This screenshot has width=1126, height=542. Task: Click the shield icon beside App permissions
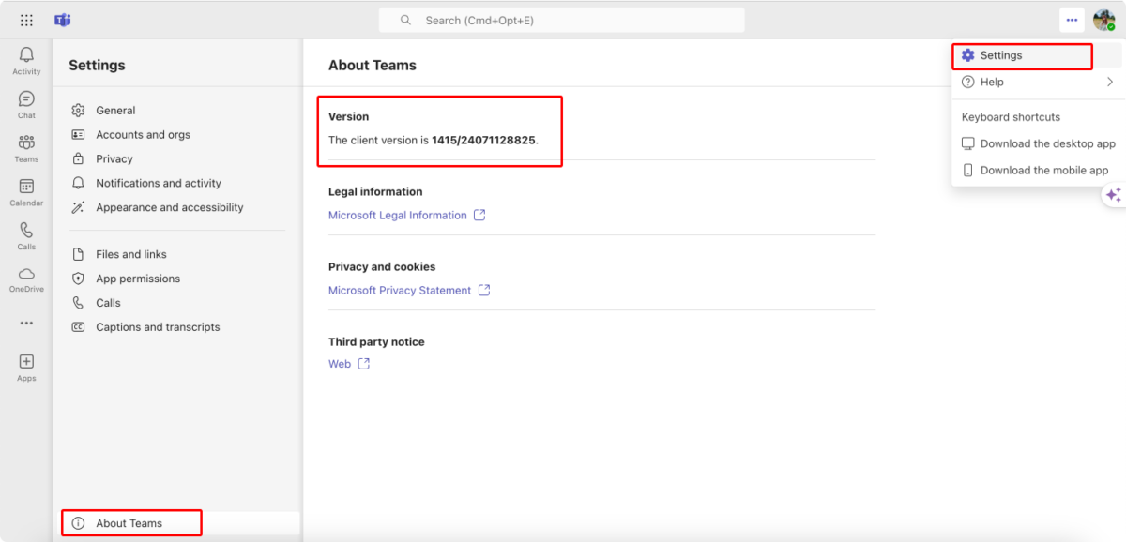coord(79,279)
